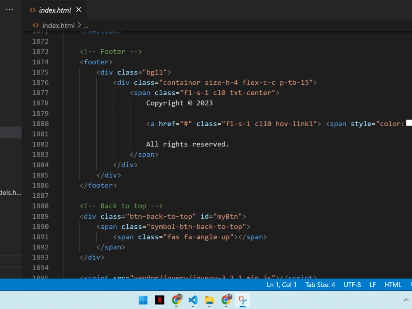Open the first Chrome taskbar icon
Image resolution: width=412 pixels, height=309 pixels.
click(x=177, y=300)
